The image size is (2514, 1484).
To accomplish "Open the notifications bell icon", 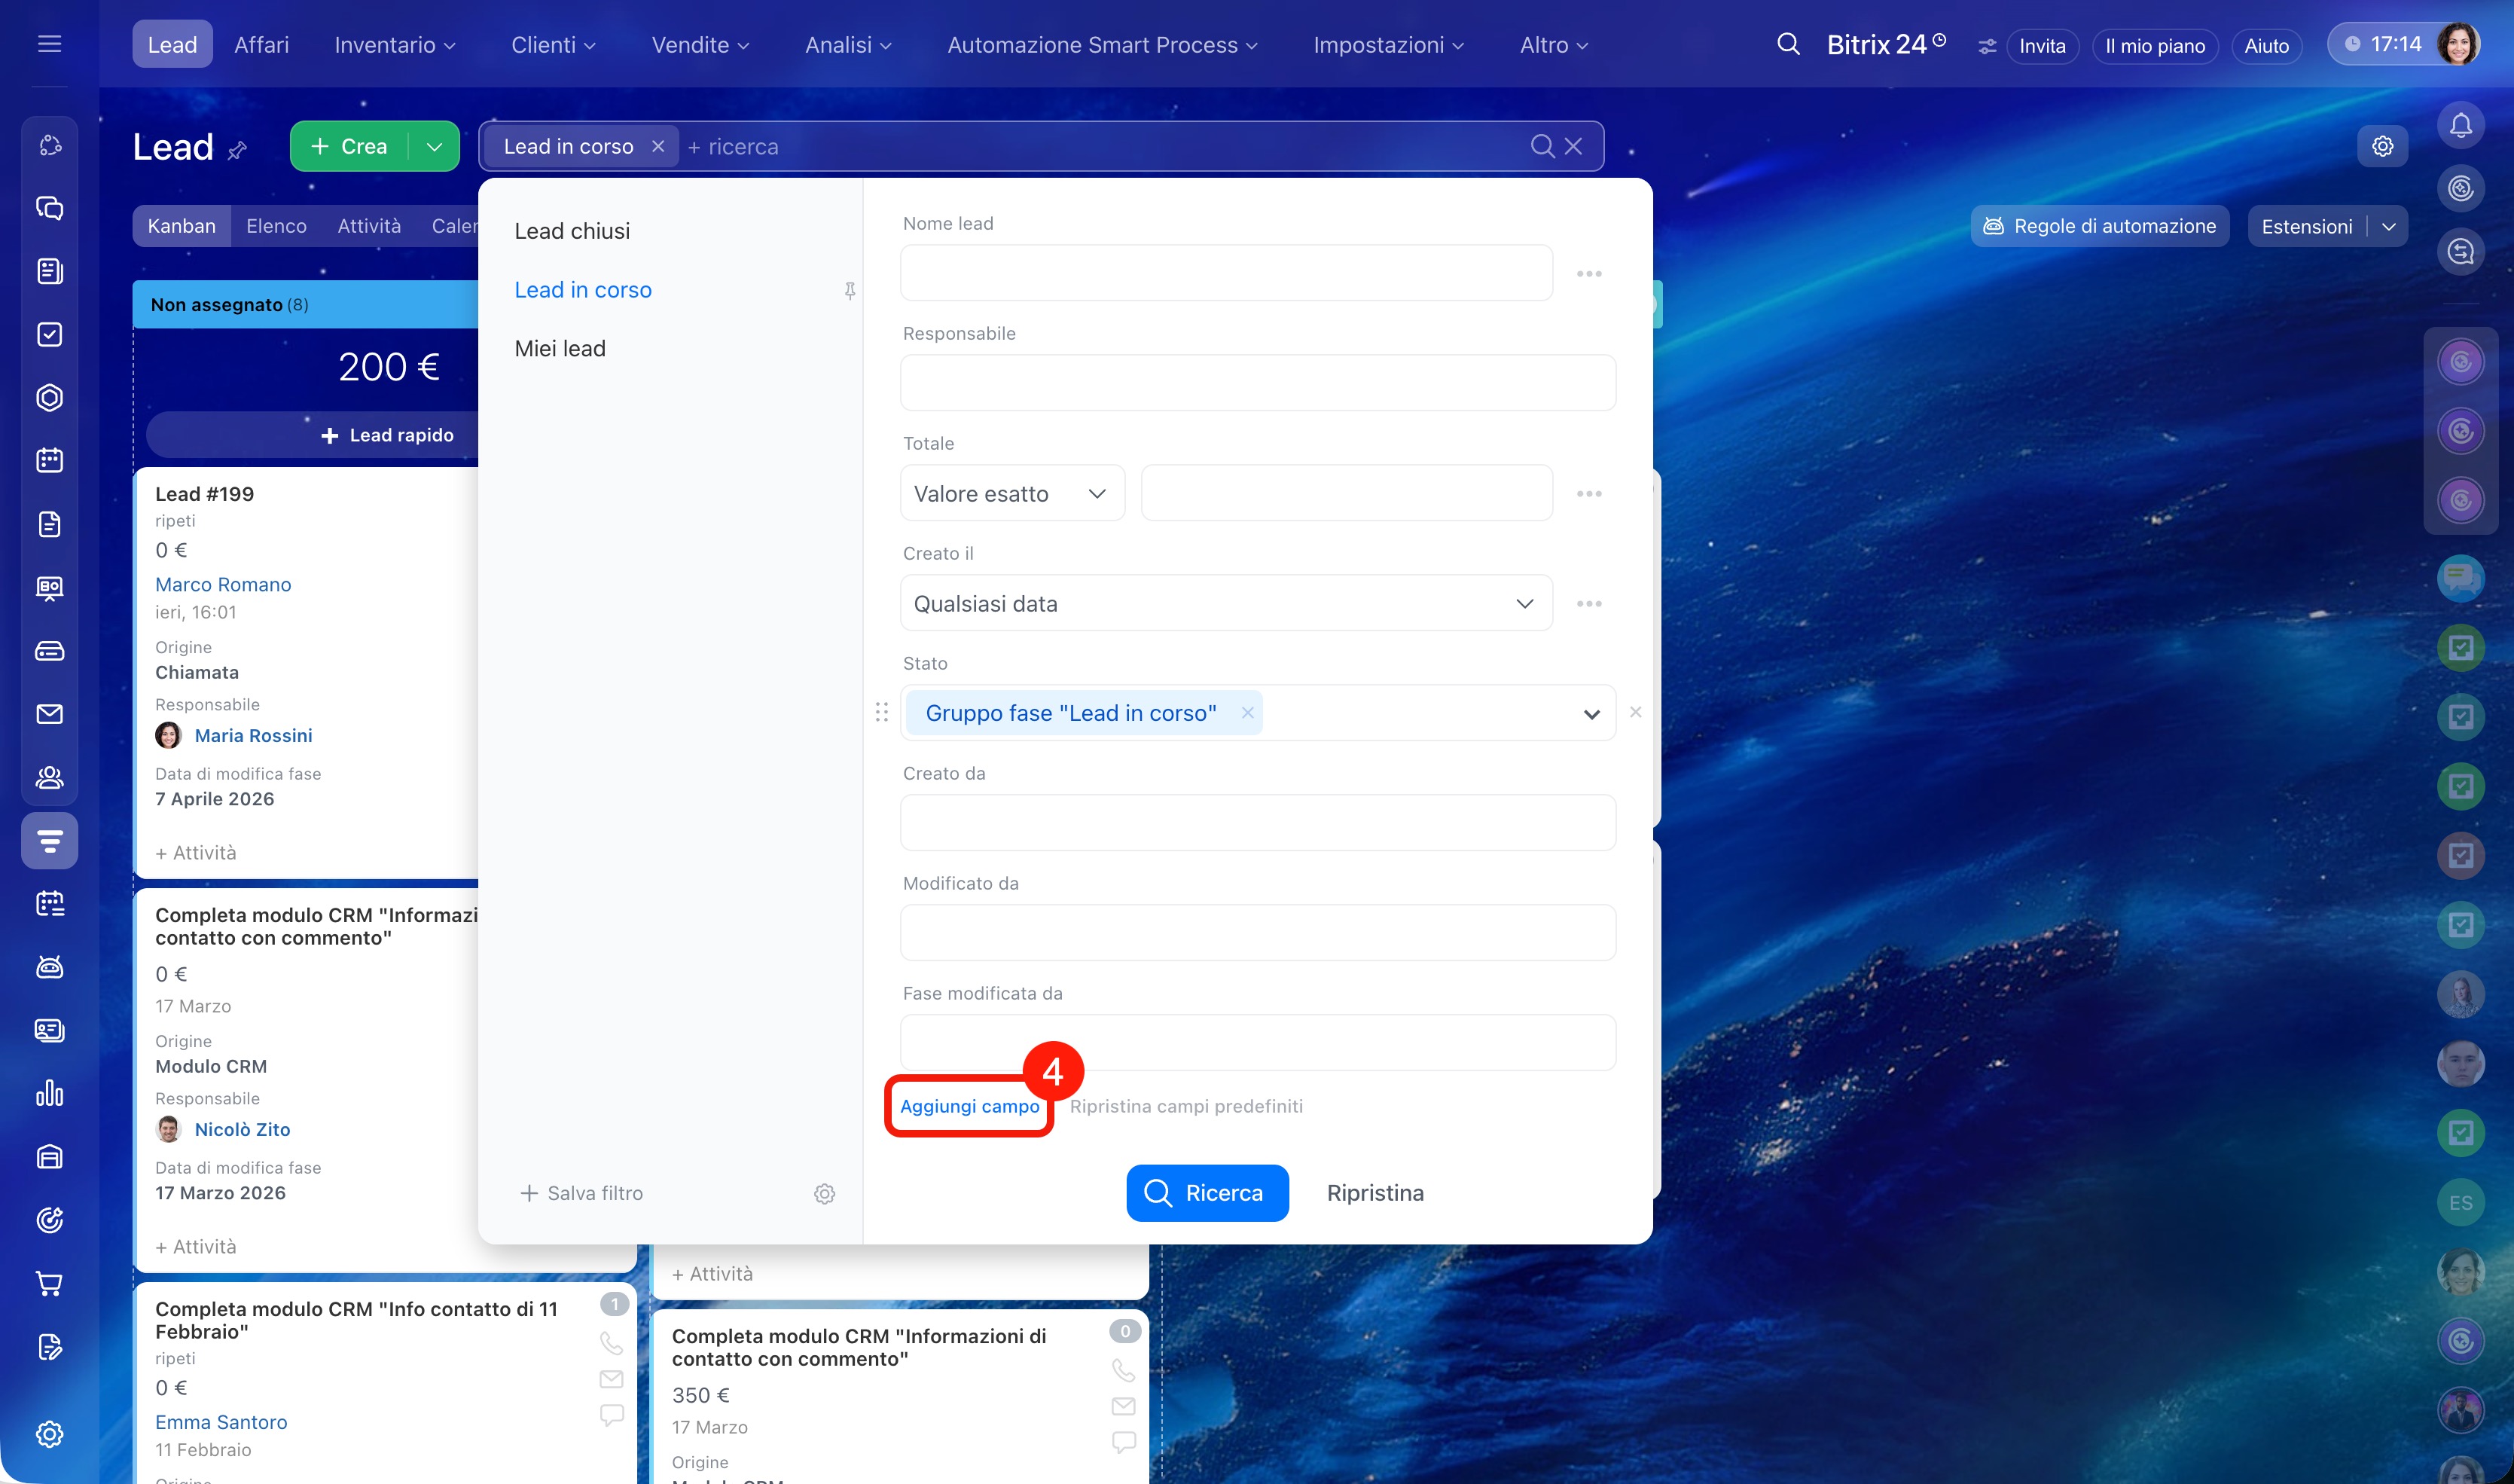I will (x=2460, y=126).
